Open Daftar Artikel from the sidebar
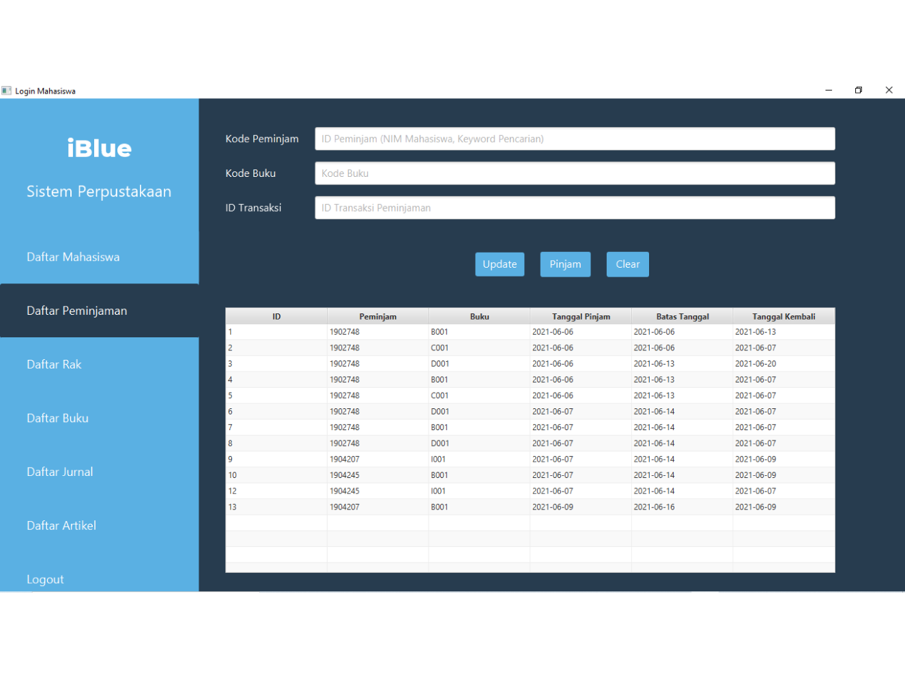The image size is (905, 676). pyautogui.click(x=61, y=526)
